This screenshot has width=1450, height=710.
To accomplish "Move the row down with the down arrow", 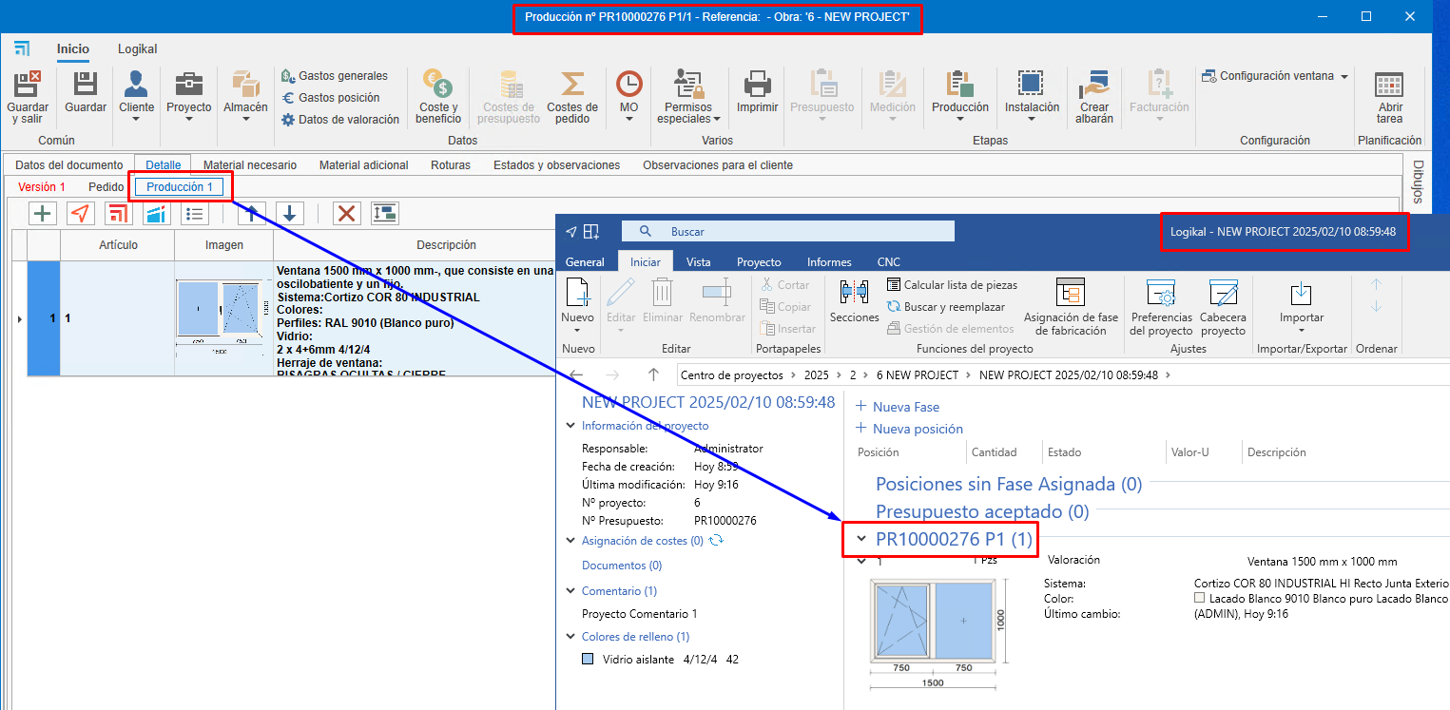I will (290, 213).
